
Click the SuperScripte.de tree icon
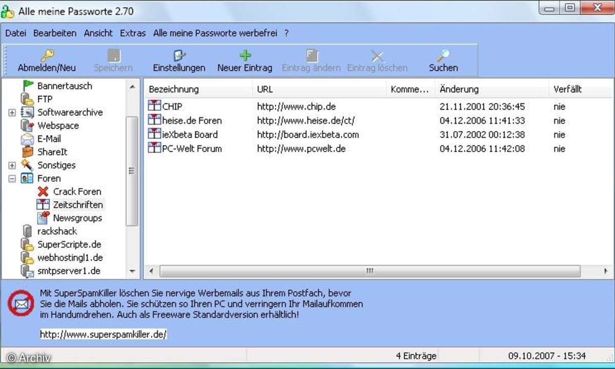click(27, 244)
